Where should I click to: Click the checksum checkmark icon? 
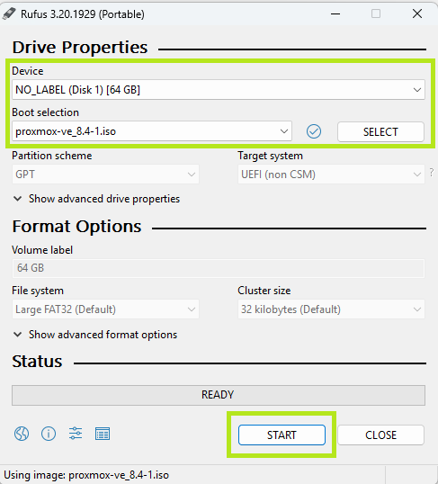tap(314, 131)
